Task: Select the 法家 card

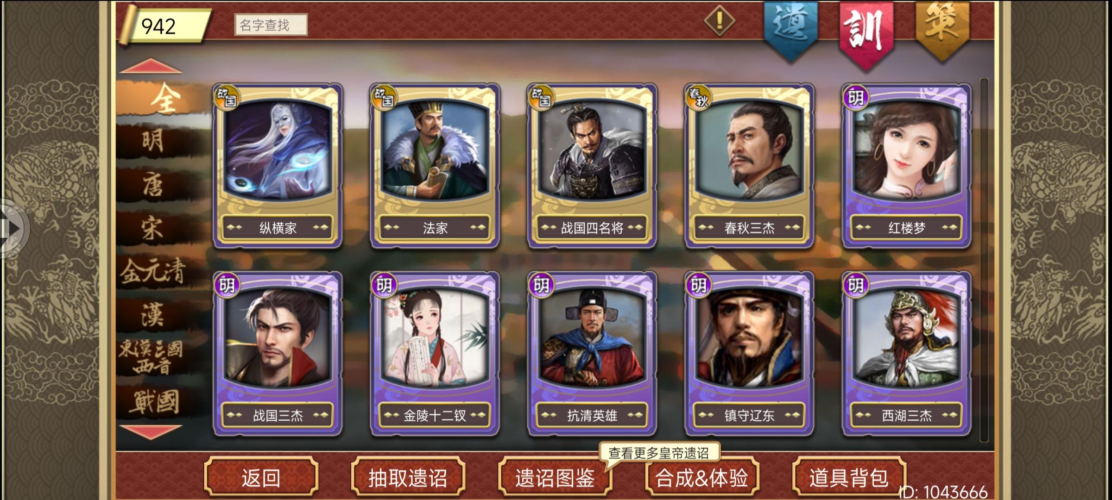Action: [435, 166]
